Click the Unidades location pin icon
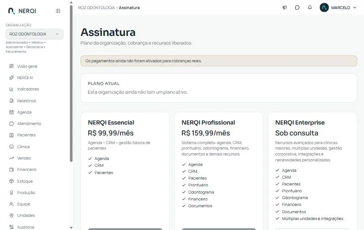 [11, 215]
